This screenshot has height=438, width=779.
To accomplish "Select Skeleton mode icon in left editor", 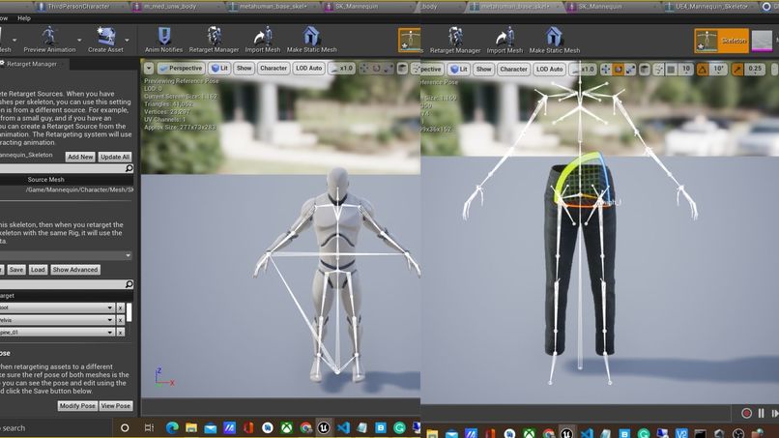I will 410,41.
